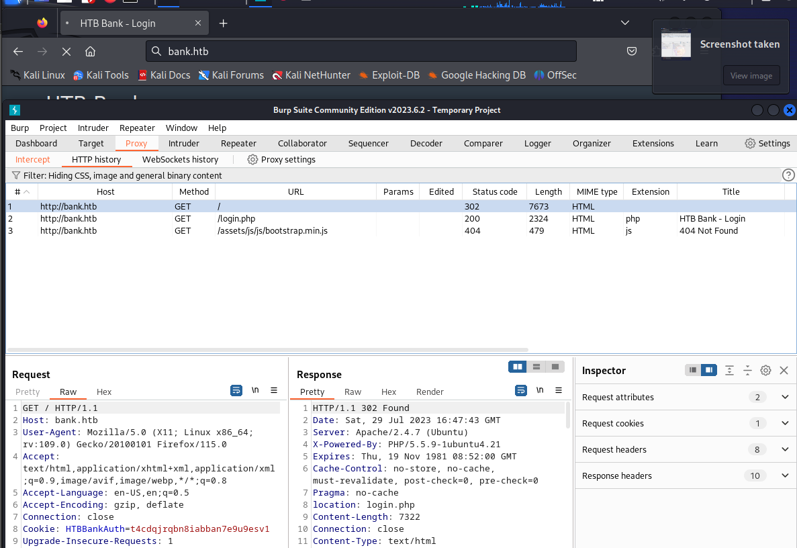
Task: Close the Inspector panel
Action: coord(784,371)
